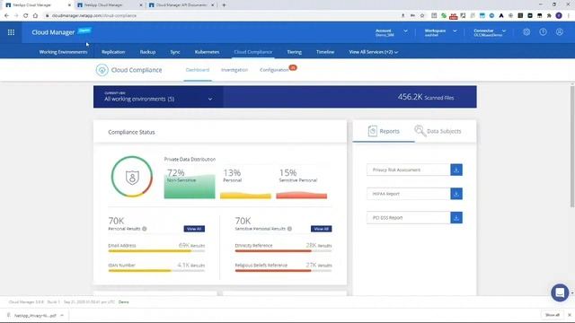Click info icon next to Sensitive Personal Results

click(x=289, y=229)
